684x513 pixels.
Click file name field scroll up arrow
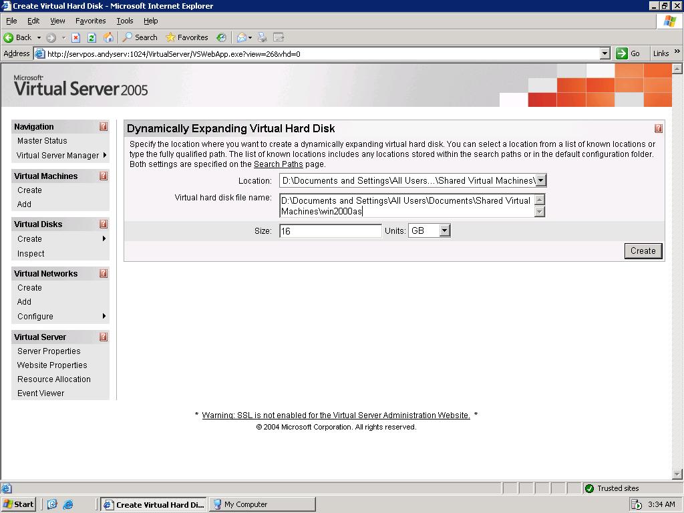[540, 199]
